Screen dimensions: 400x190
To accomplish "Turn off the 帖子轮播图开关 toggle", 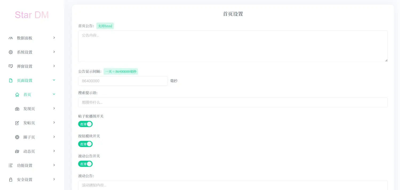I will pyautogui.click(x=85, y=124).
